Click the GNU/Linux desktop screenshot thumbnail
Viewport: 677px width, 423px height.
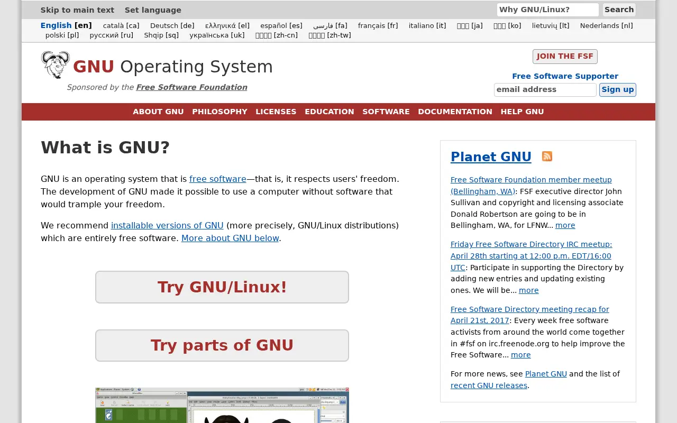click(x=222, y=405)
